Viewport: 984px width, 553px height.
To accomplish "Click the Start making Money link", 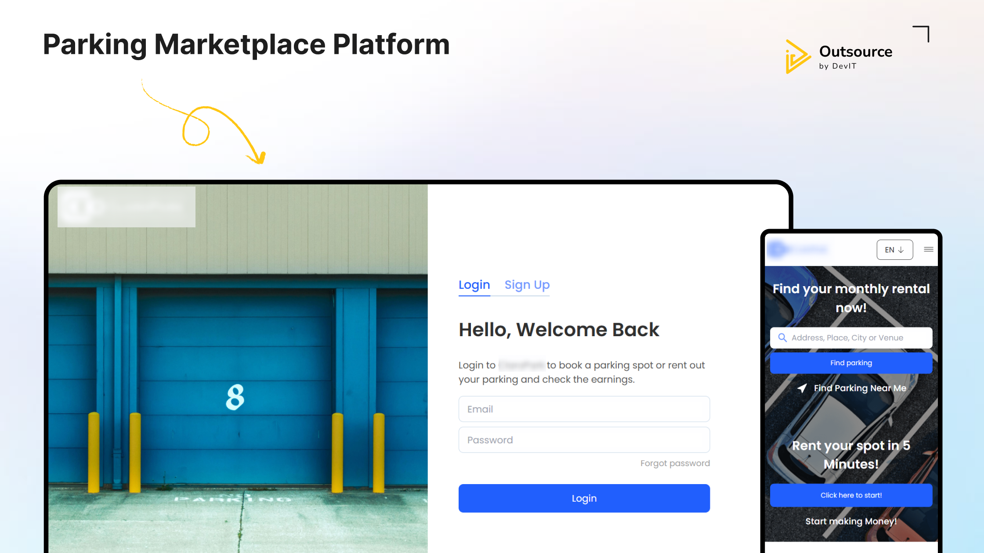I will 851,521.
